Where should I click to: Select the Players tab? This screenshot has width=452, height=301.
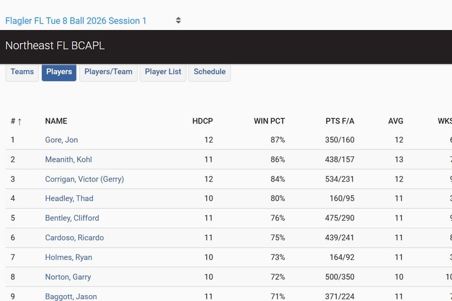(x=59, y=72)
